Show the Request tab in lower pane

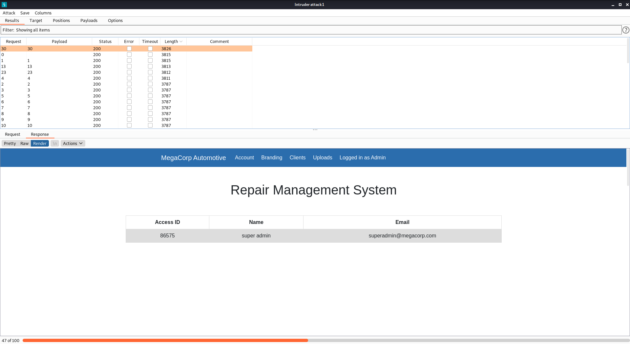(x=12, y=134)
